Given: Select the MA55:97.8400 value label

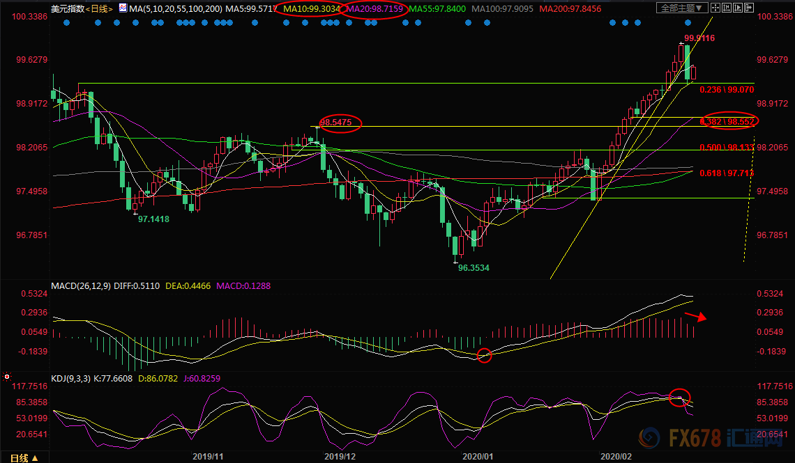Looking at the screenshot, I should (x=437, y=8).
